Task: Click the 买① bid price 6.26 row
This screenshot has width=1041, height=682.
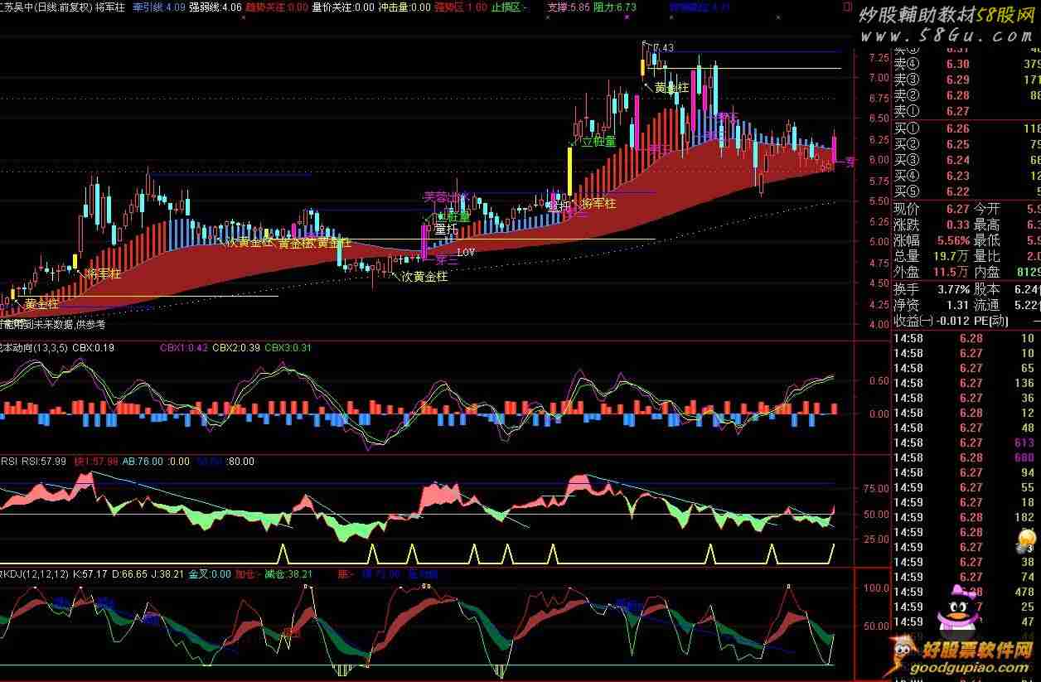Action: (945, 128)
